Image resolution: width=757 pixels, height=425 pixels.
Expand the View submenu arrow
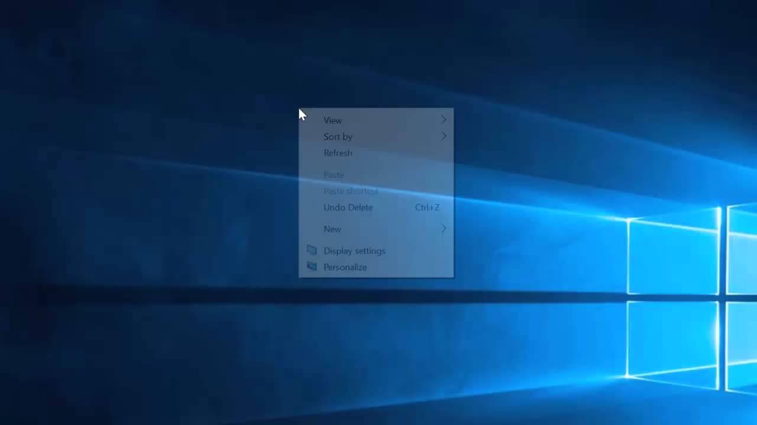pyautogui.click(x=444, y=120)
